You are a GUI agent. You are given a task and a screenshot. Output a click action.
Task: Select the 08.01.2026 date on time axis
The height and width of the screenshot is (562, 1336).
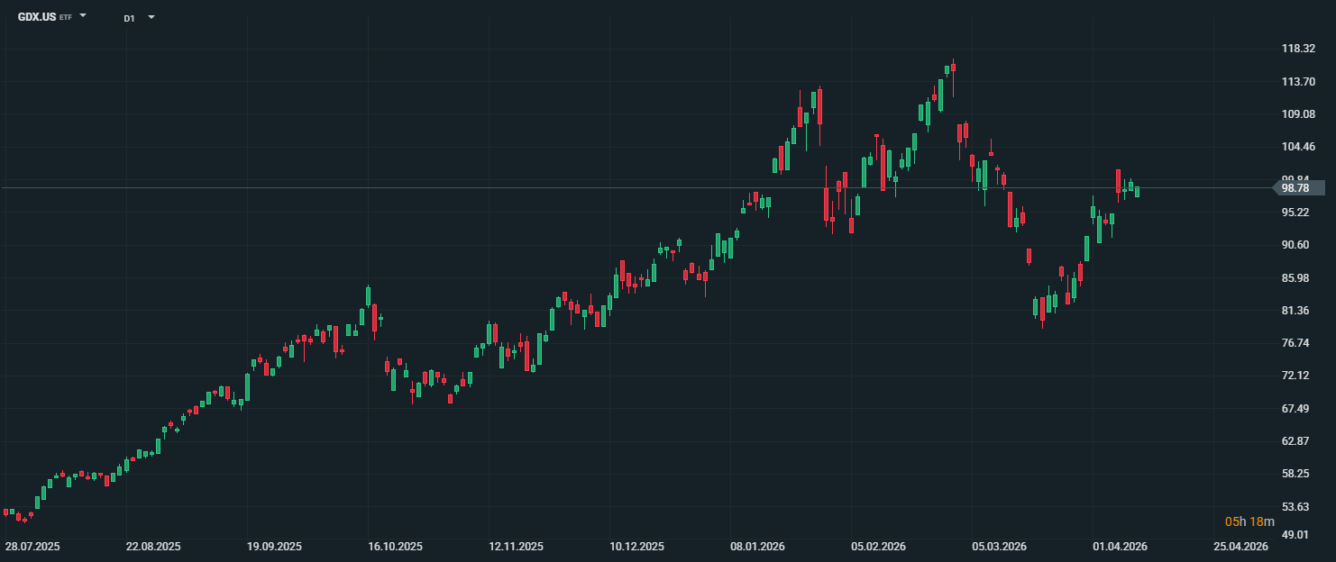(x=758, y=547)
